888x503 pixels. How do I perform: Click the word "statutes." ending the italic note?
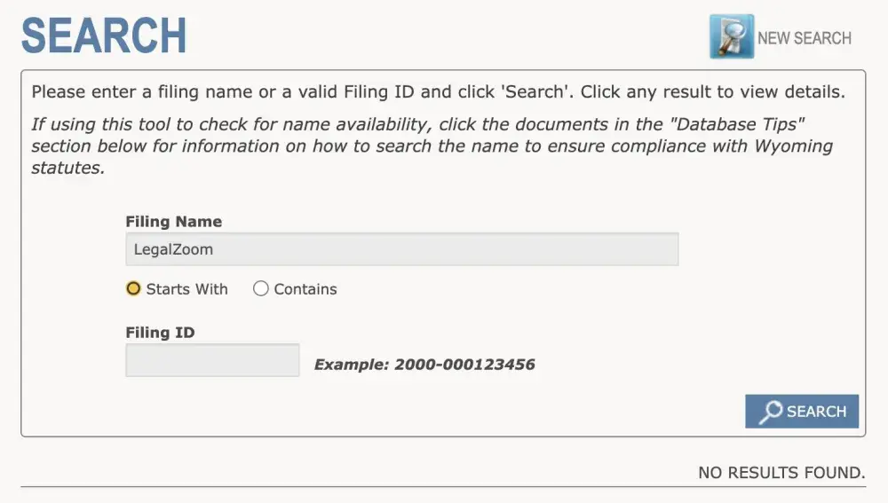(67, 168)
